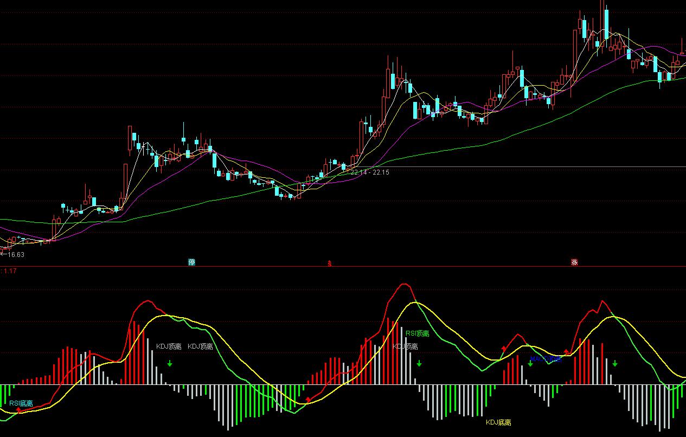Select the rightmost green down arrow
This screenshot has width=686, height=437.
[614, 363]
